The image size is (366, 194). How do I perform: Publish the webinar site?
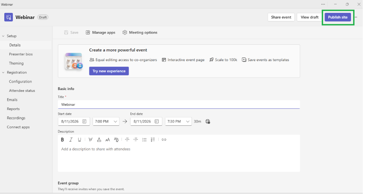point(338,17)
